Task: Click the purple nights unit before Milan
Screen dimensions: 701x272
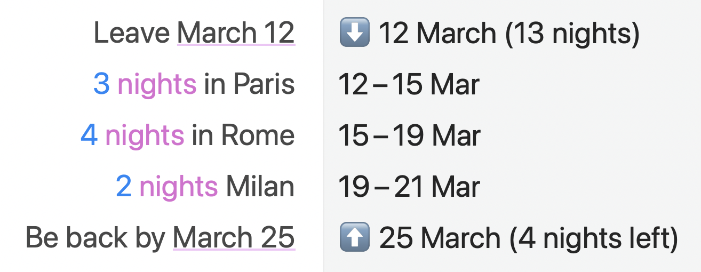Action: pos(178,187)
